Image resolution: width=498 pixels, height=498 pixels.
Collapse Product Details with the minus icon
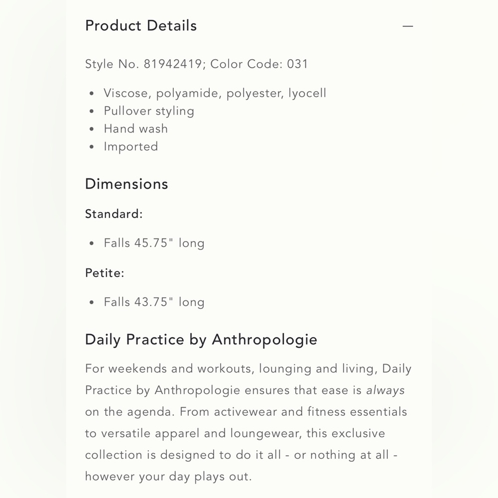point(408,26)
